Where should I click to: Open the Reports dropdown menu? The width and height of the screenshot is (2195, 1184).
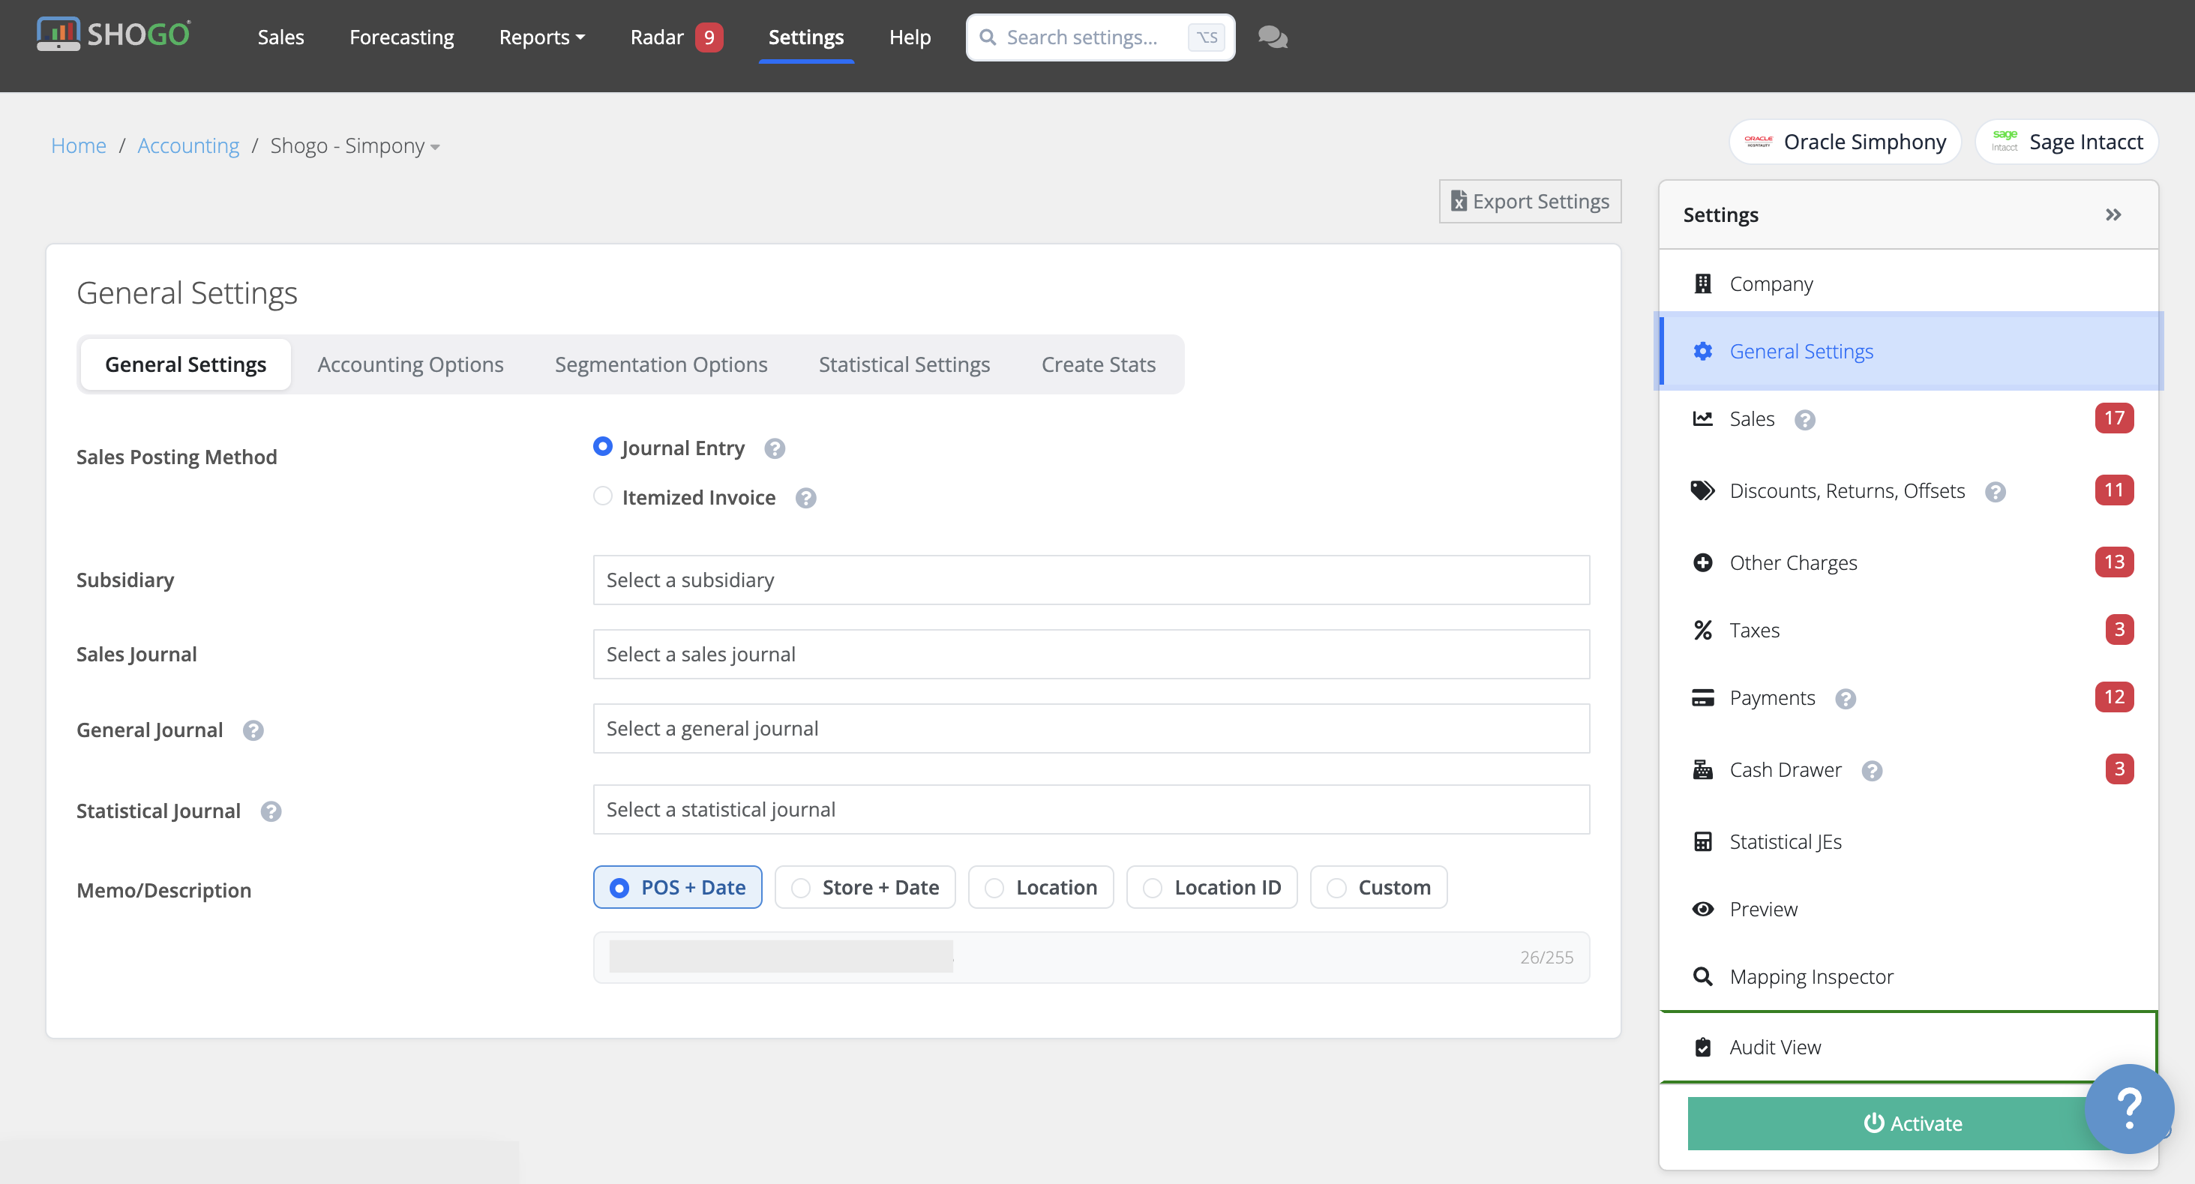click(542, 37)
